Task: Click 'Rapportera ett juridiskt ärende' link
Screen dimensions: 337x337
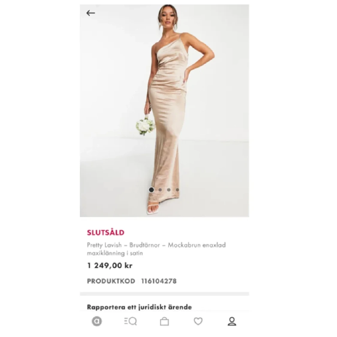Action: pos(139,307)
